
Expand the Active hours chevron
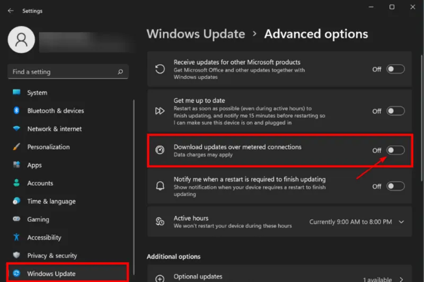coord(401,222)
